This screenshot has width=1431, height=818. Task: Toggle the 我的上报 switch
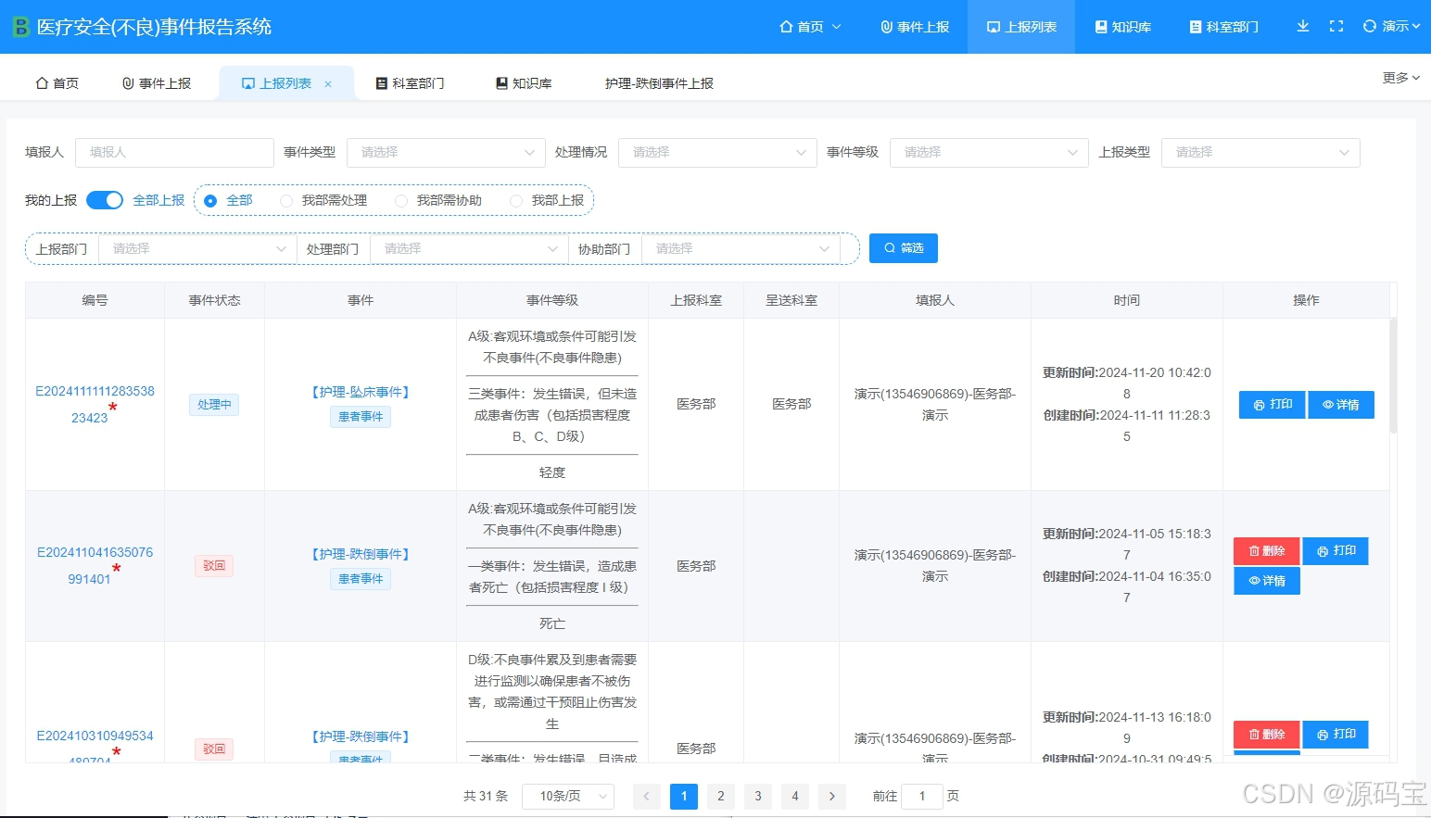click(x=105, y=200)
